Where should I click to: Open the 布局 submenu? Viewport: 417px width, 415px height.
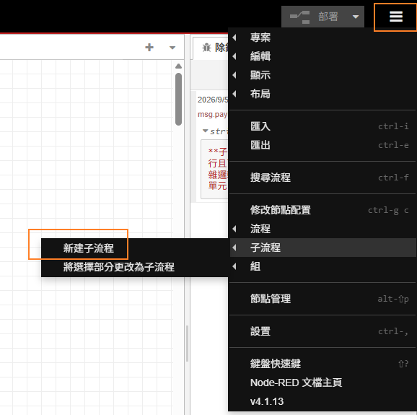click(x=322, y=94)
